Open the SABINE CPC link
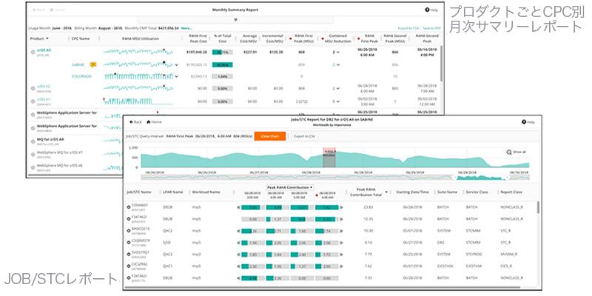The height and width of the screenshot is (296, 592). 78,64
